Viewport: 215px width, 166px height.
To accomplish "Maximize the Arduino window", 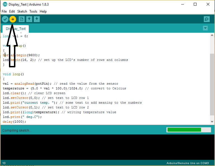I will click(195, 4).
